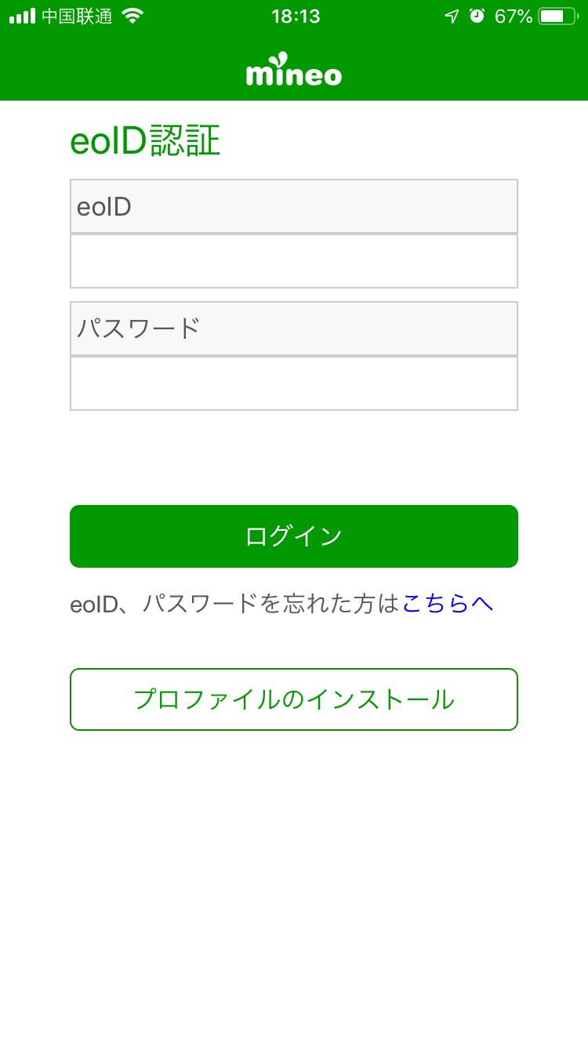Open the こちらへ recovery link
This screenshot has height=1046, width=588.
[448, 604]
